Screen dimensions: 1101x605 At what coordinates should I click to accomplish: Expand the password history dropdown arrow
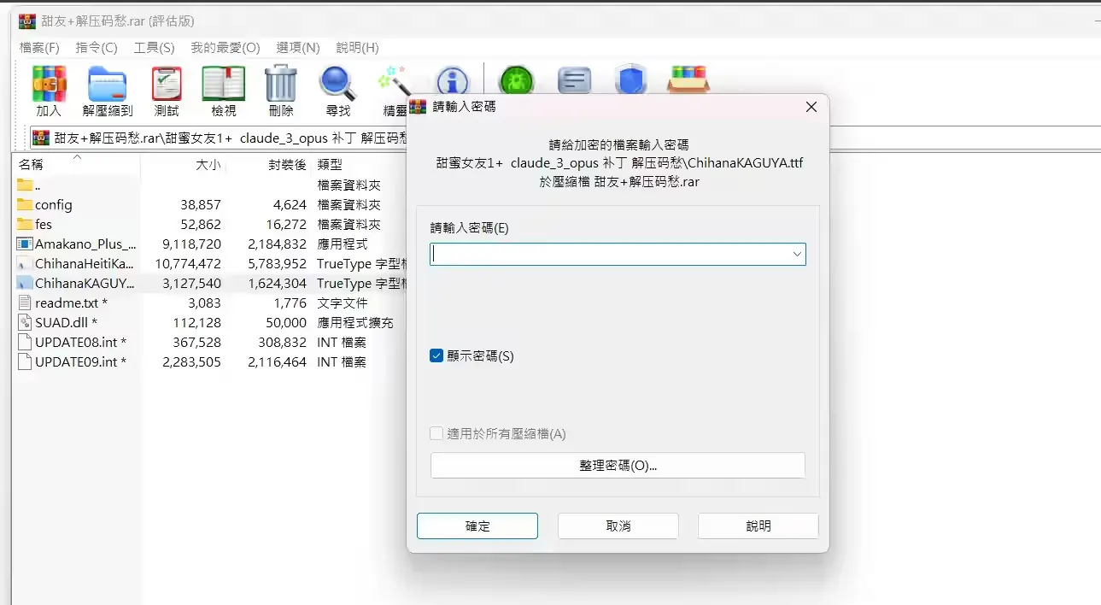pyautogui.click(x=797, y=254)
